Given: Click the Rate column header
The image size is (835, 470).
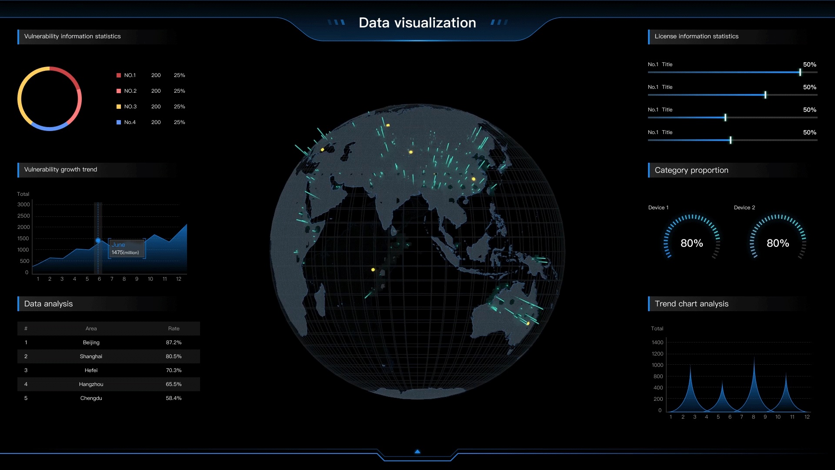Looking at the screenshot, I should tap(174, 329).
